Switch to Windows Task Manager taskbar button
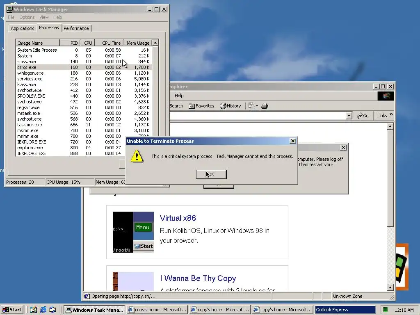 [94, 310]
